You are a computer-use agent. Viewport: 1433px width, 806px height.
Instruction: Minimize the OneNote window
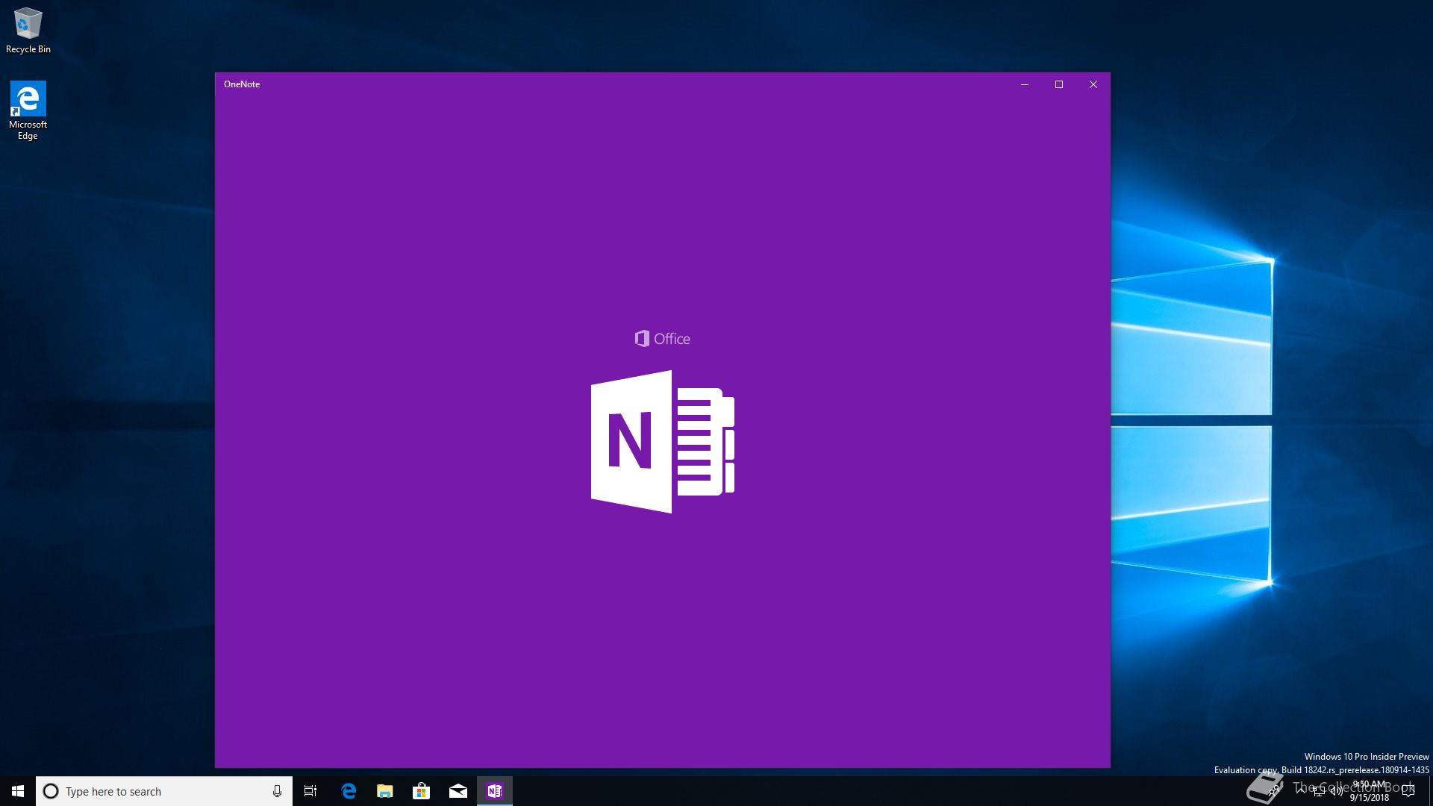pyautogui.click(x=1025, y=84)
